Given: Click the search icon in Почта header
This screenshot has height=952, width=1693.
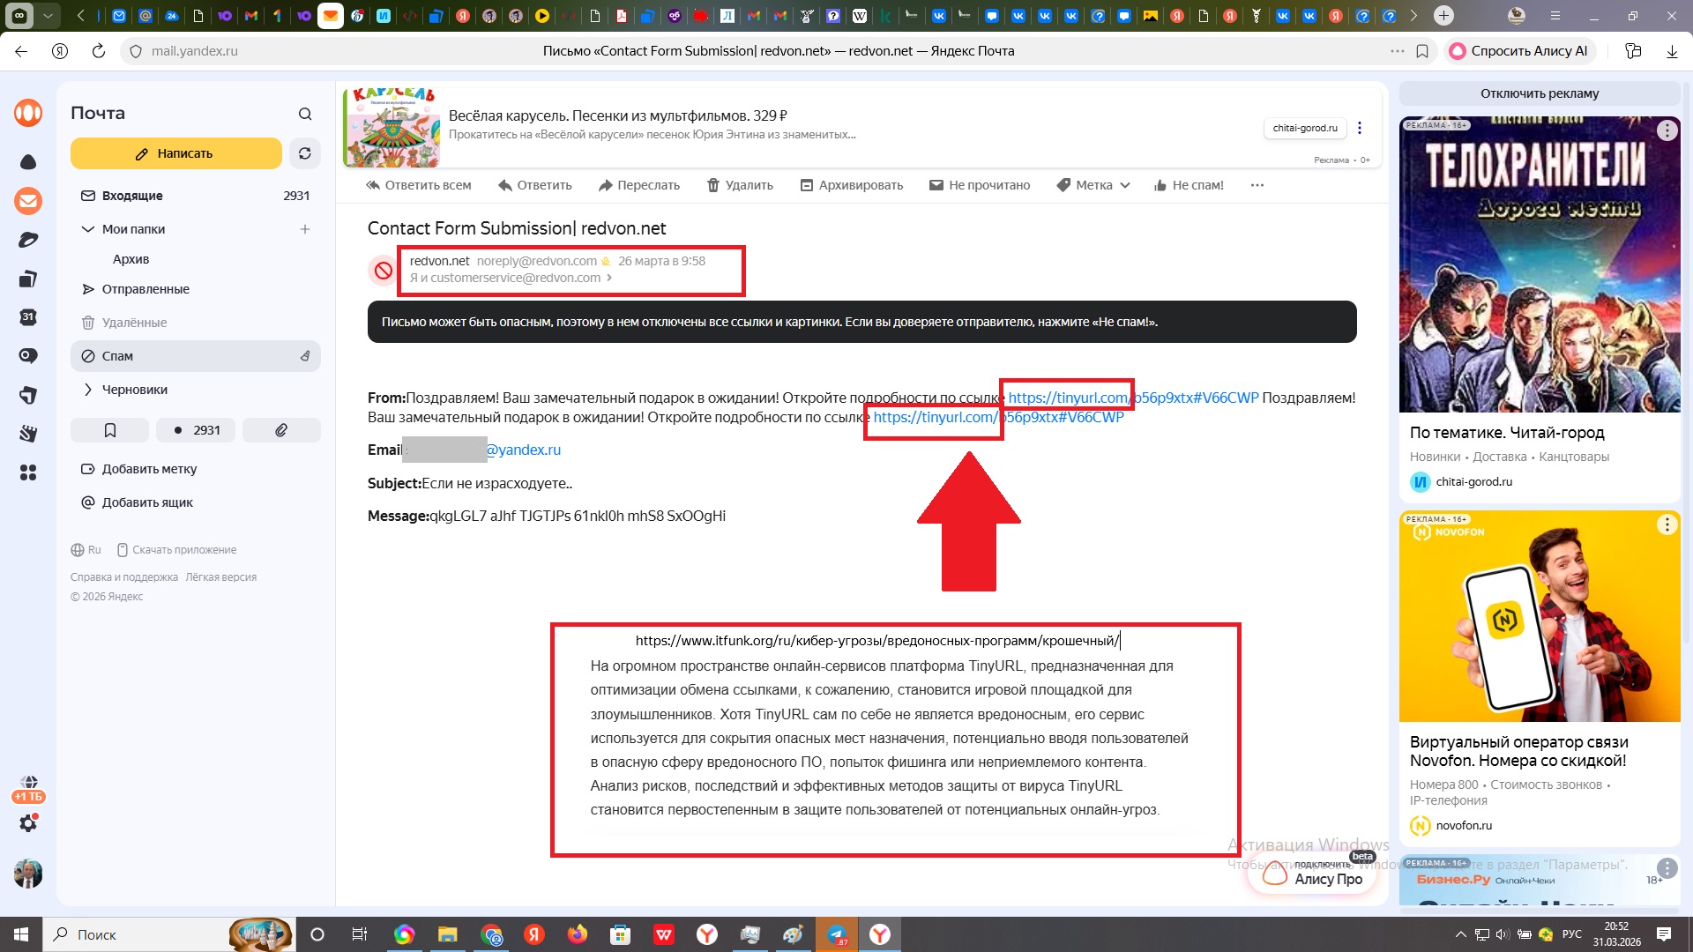Looking at the screenshot, I should coord(305,114).
